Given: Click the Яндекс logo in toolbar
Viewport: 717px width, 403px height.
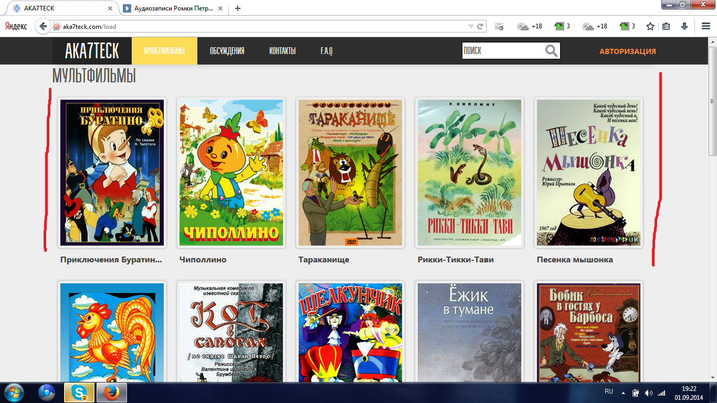Looking at the screenshot, I should point(16,26).
